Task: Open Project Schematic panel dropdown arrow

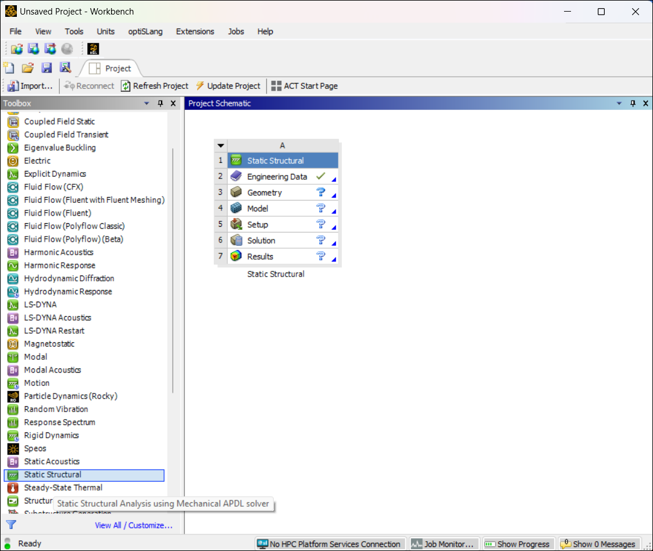Action: point(619,103)
